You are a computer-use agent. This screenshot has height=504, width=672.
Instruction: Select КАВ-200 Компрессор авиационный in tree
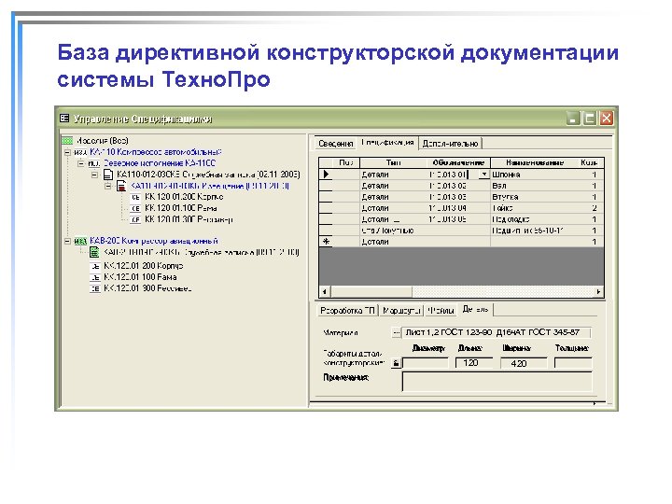(153, 241)
